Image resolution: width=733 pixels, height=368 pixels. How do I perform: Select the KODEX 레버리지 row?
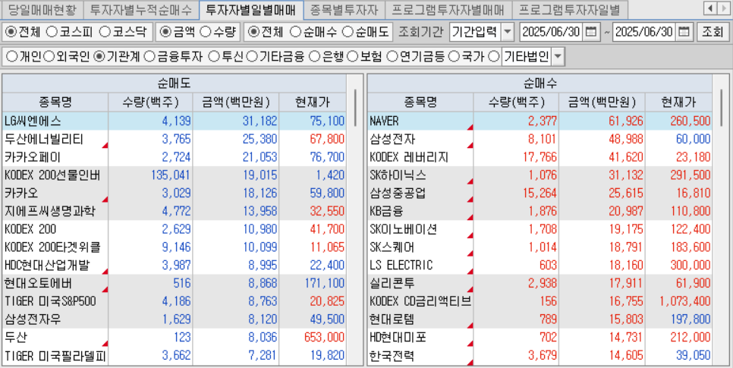tap(540, 157)
